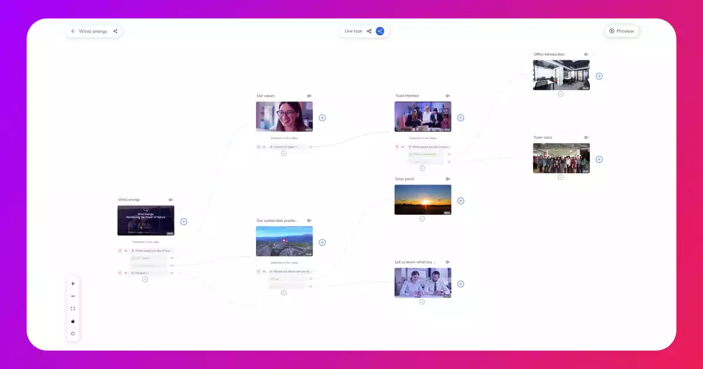Screen dimensions: 703x369
Task: Click the add-branch plus icon beside Team Member
Action: 460,117
